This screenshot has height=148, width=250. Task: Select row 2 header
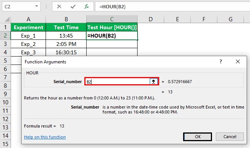(x=5, y=36)
